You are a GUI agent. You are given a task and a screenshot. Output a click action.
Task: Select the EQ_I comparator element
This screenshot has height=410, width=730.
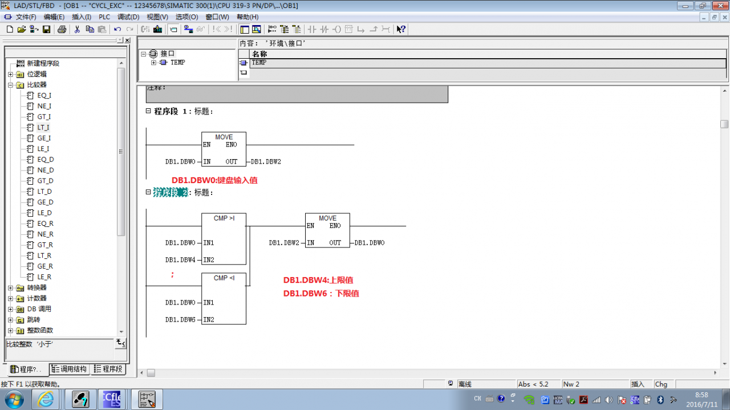tap(44, 96)
